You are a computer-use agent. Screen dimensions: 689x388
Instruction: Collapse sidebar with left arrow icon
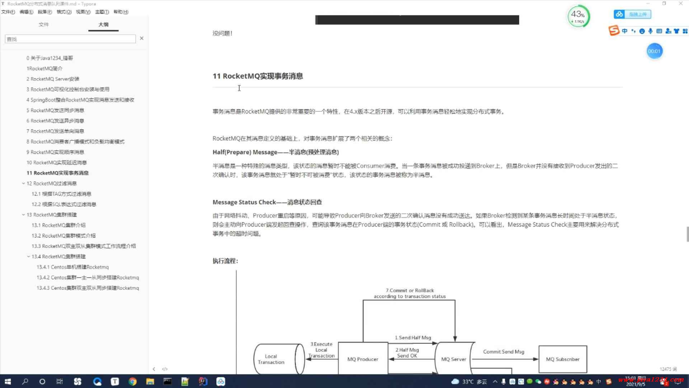(154, 369)
